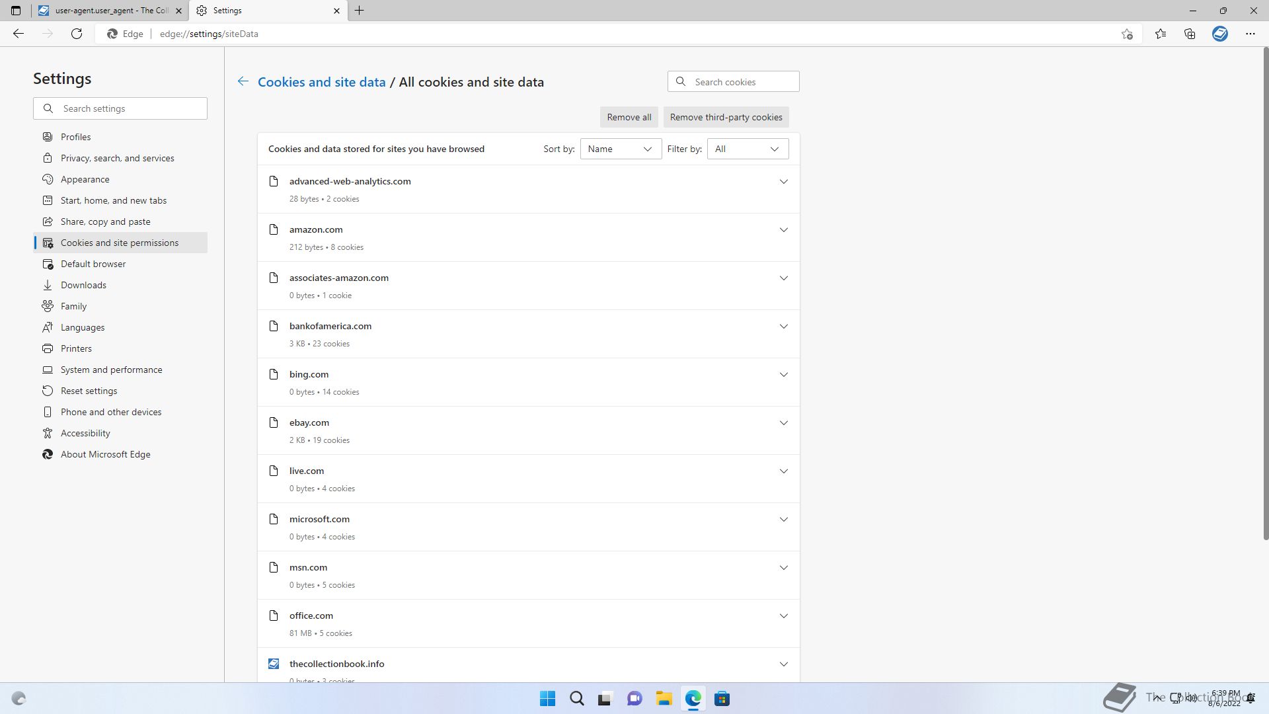The image size is (1269, 714).
Task: Click the Accessibility sidebar icon
Action: coord(48,433)
